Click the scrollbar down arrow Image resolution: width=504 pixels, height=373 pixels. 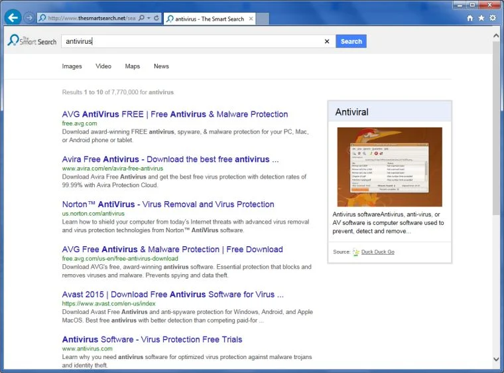(496, 360)
